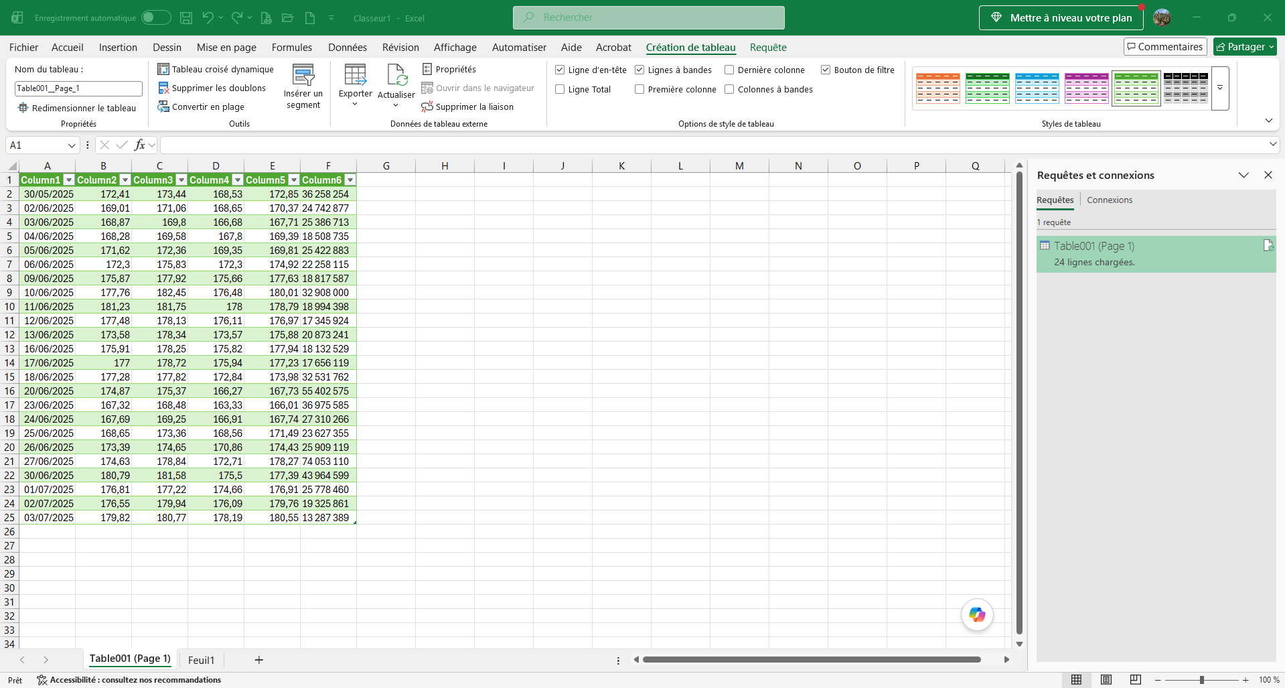Open the Accueil ribbon tab
This screenshot has width=1285, height=688.
coord(68,47)
